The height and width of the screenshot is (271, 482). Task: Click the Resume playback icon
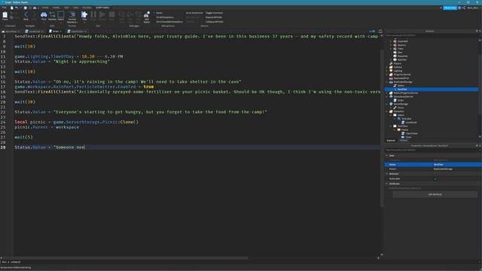(x=102, y=15)
